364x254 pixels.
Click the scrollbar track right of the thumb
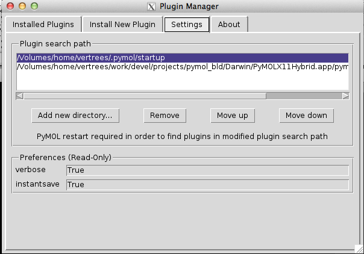point(304,96)
